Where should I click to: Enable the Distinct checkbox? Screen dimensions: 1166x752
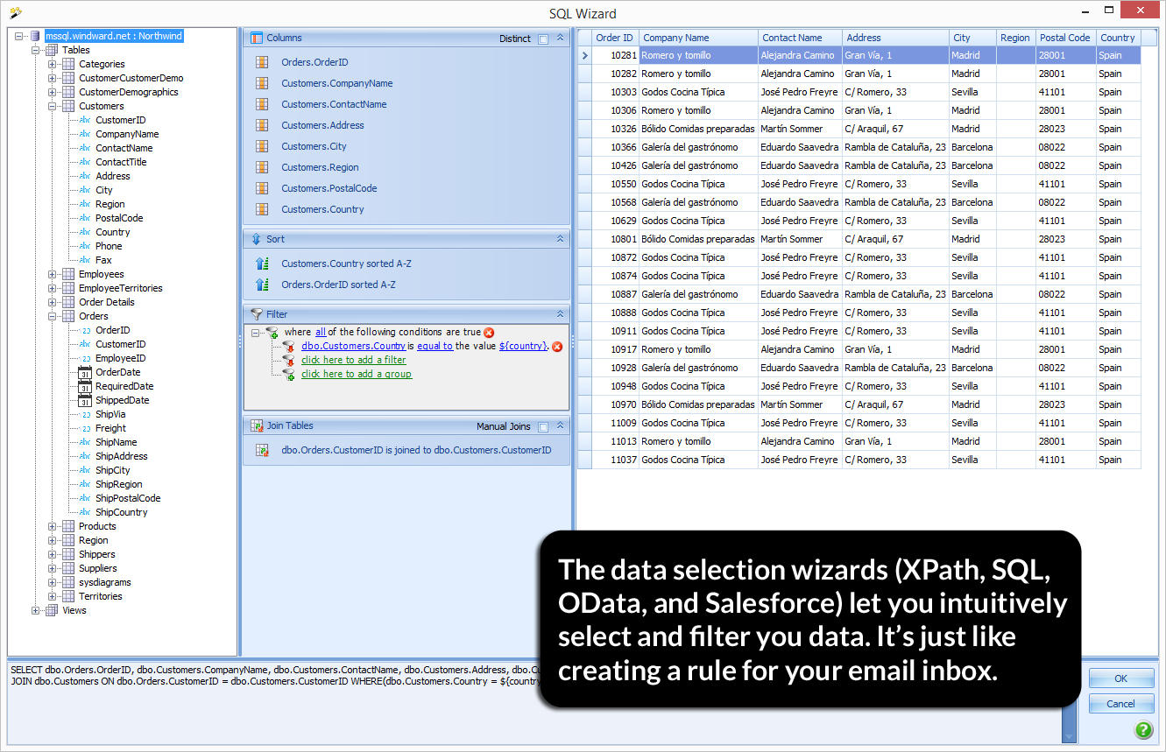(x=543, y=39)
